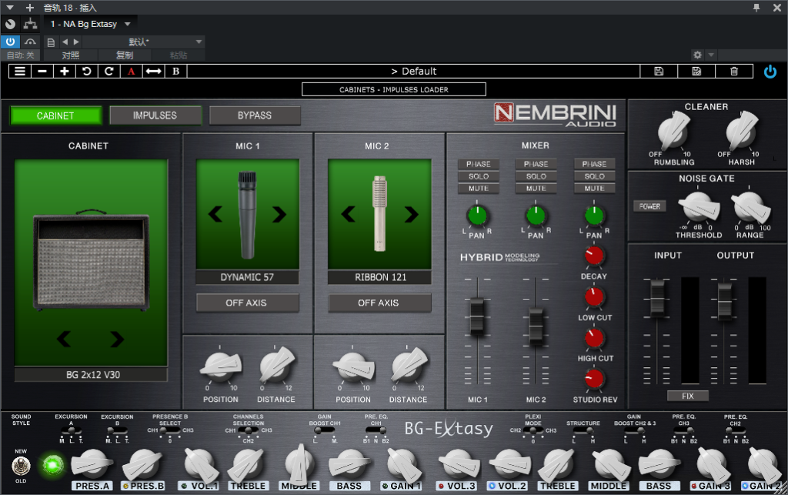Toggle PHASE for Mic 1 channel

[x=479, y=164]
